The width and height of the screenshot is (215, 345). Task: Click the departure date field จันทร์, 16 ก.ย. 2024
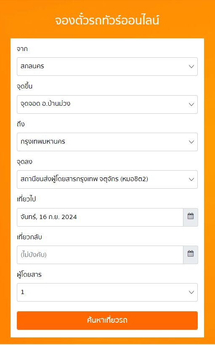[100, 217]
